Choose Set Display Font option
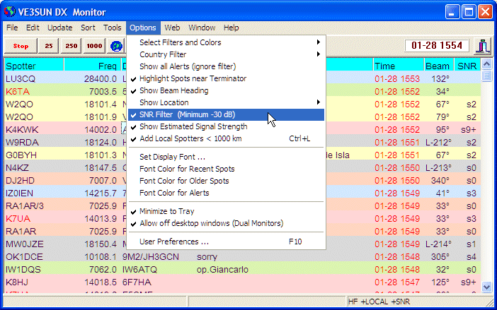 pyautogui.click(x=172, y=157)
